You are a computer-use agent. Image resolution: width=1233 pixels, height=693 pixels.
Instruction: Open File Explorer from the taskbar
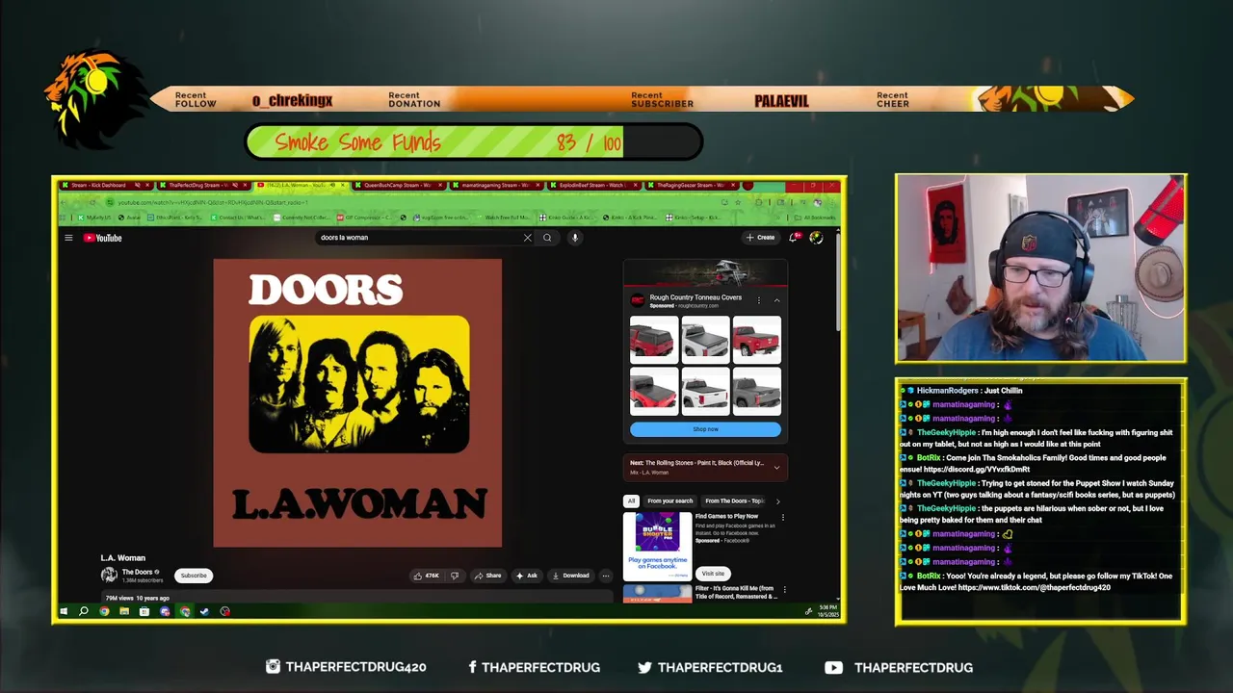pos(124,611)
